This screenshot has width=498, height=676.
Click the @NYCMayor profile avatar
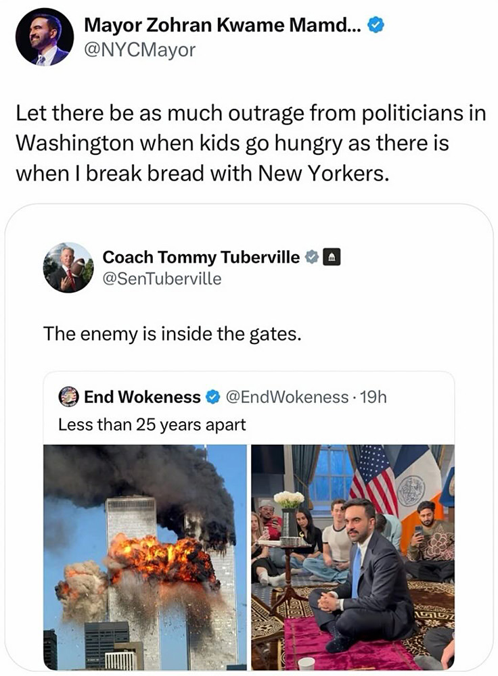point(45,37)
